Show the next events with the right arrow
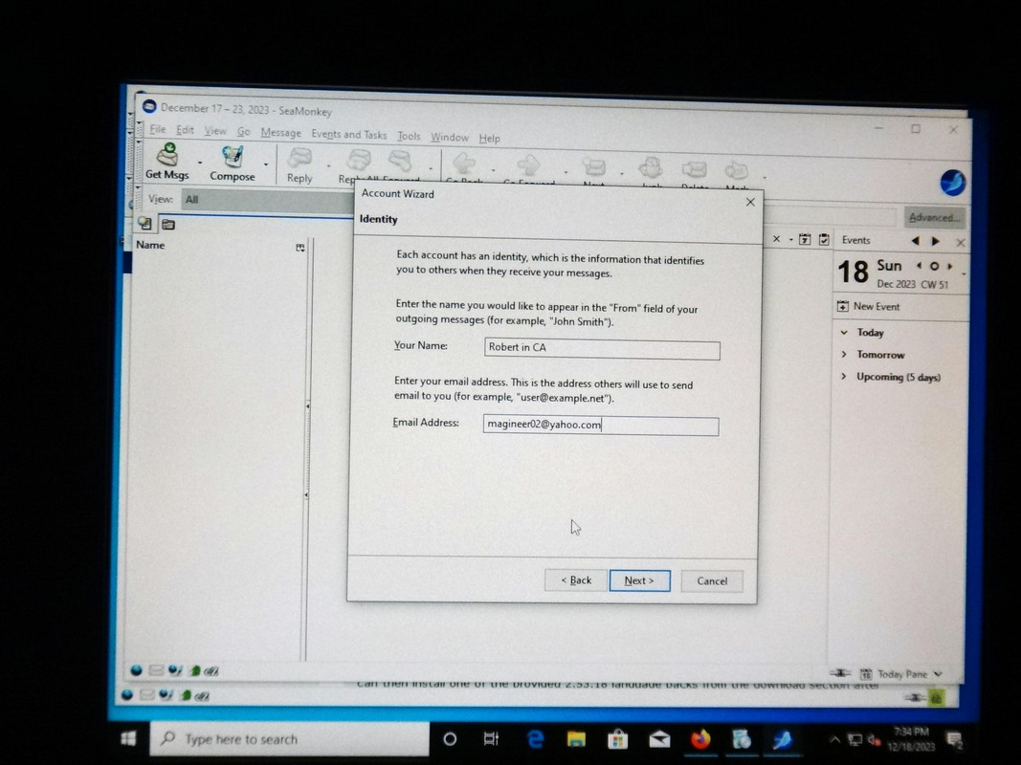Viewport: 1021px width, 765px height. pos(936,241)
